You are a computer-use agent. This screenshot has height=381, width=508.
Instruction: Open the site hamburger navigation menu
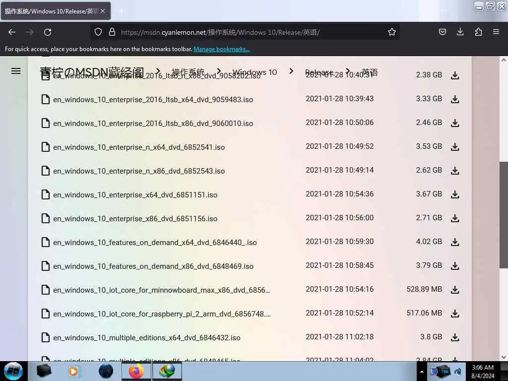[x=16, y=71]
